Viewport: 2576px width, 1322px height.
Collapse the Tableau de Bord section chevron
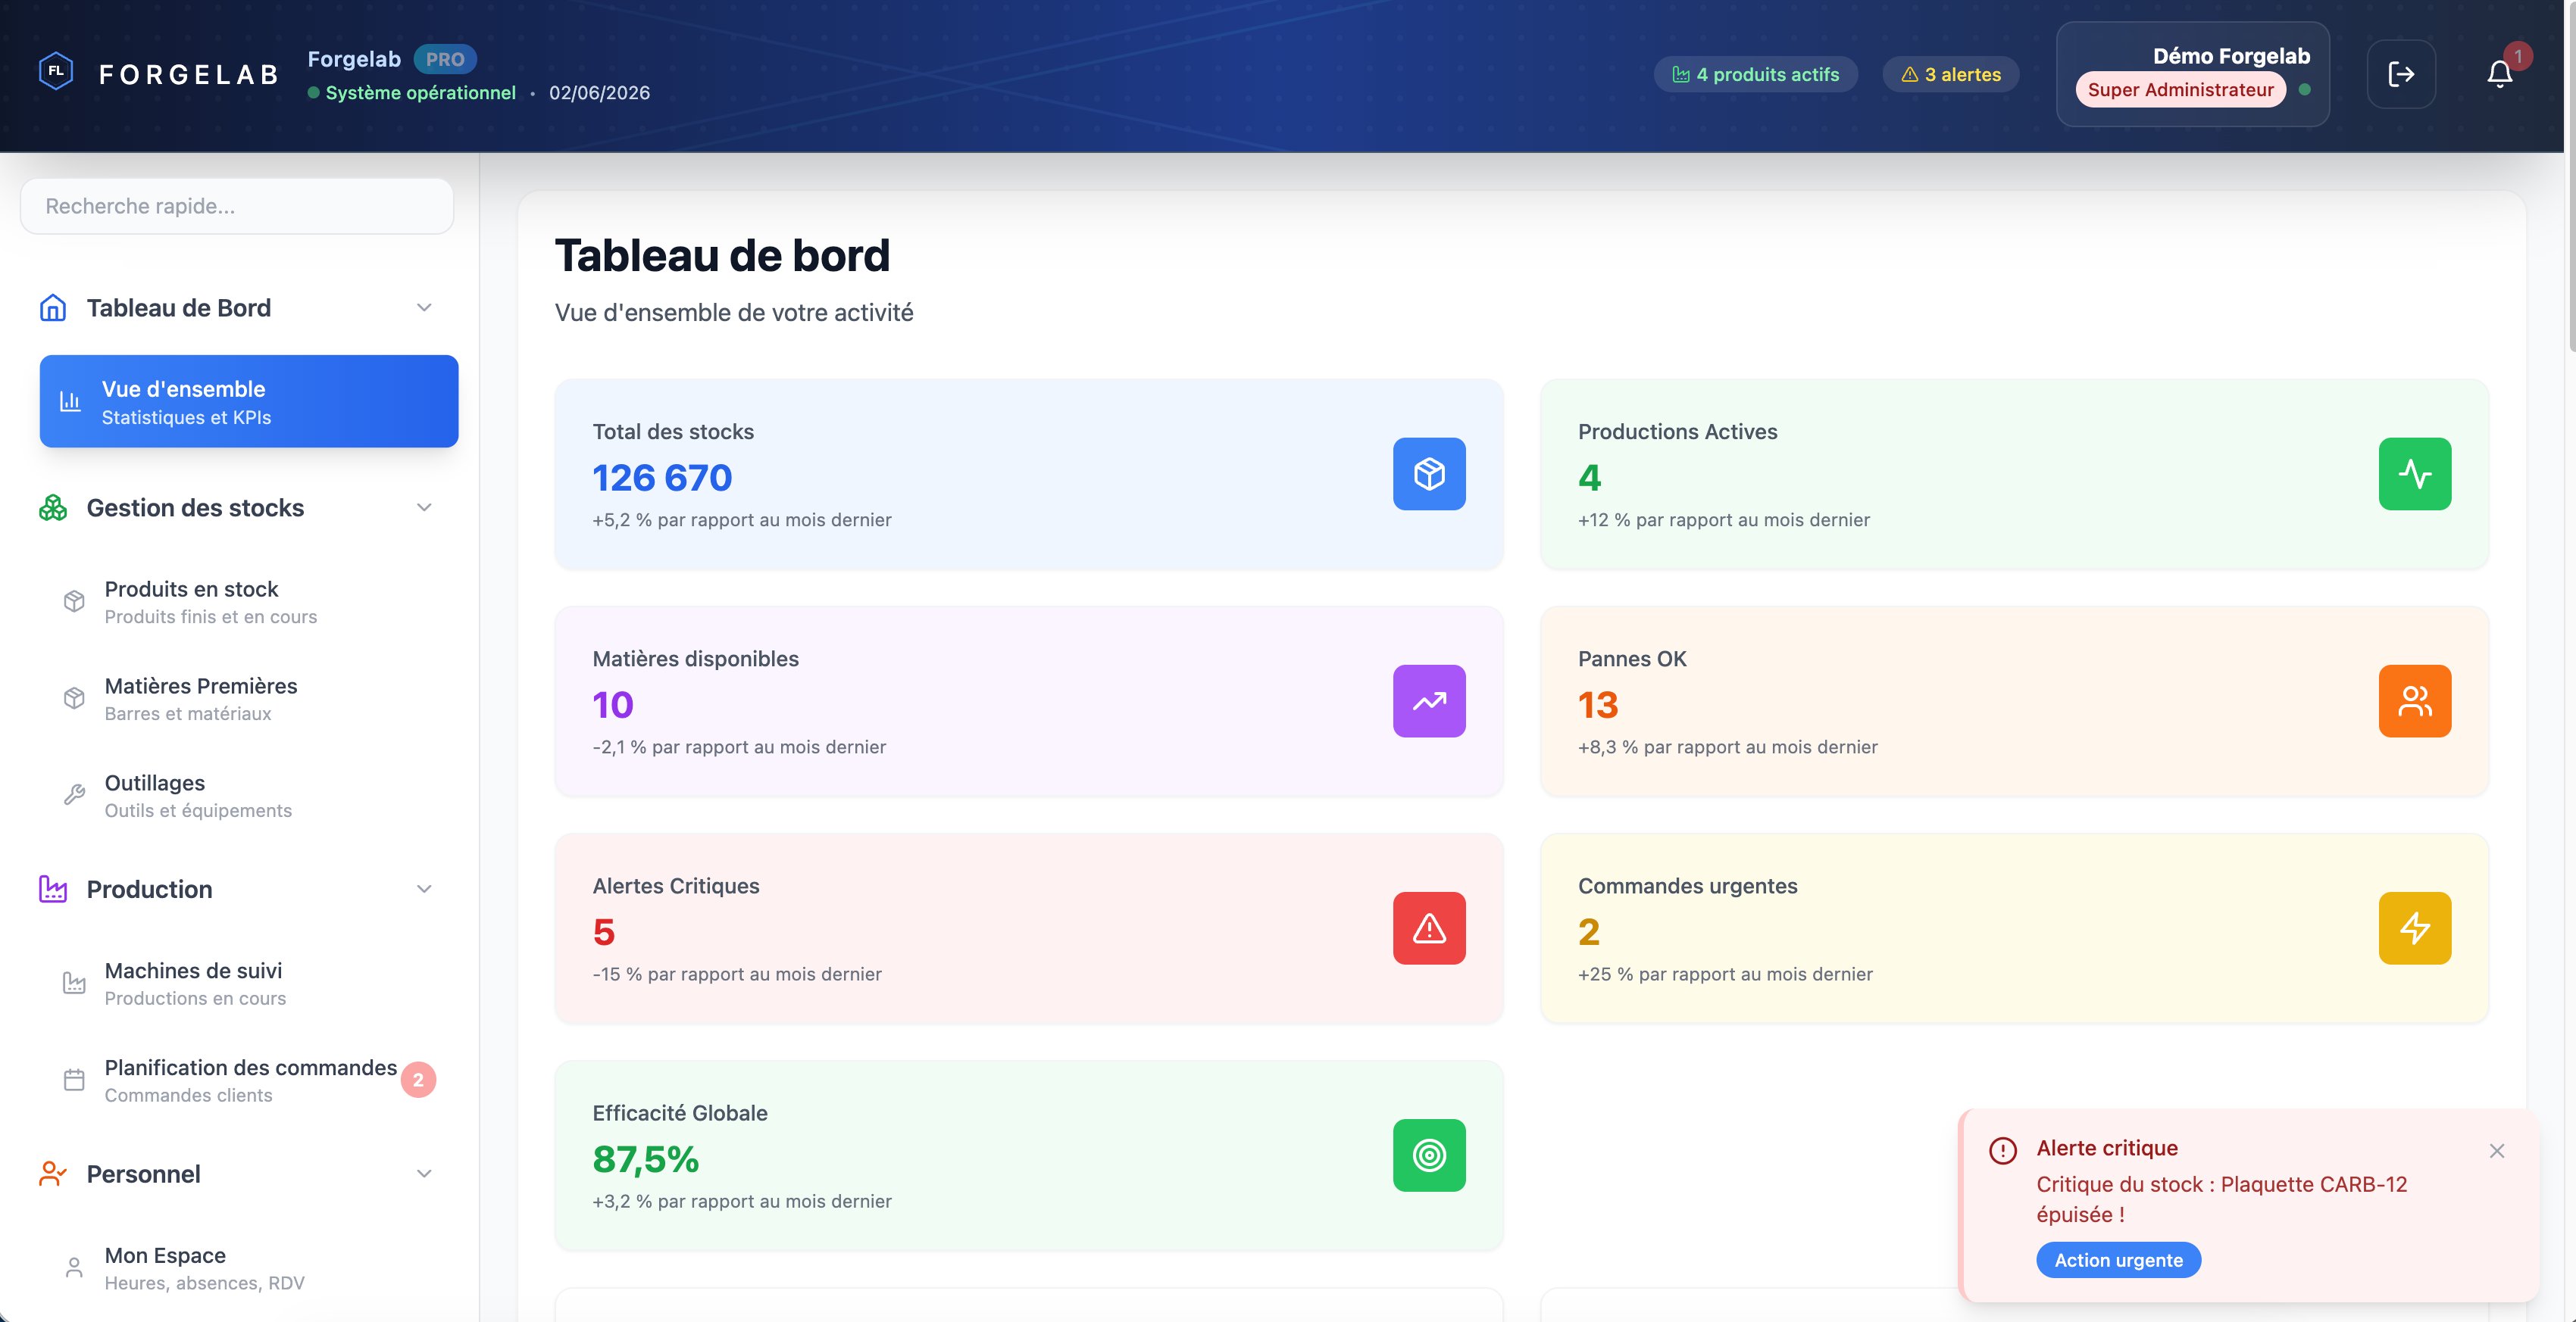[x=424, y=307]
